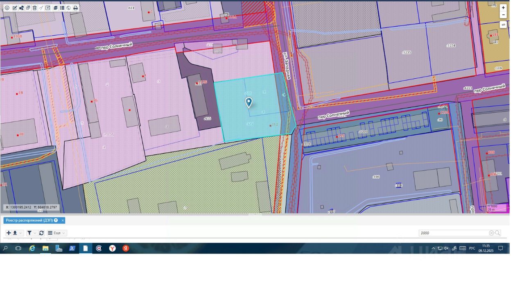Expand the filter dropdown arrow
This screenshot has height=295, width=524.
click(35, 233)
